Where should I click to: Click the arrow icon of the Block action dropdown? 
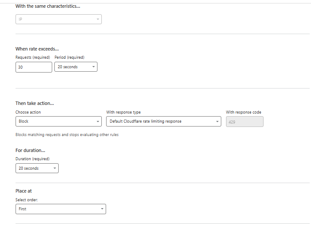(x=98, y=121)
